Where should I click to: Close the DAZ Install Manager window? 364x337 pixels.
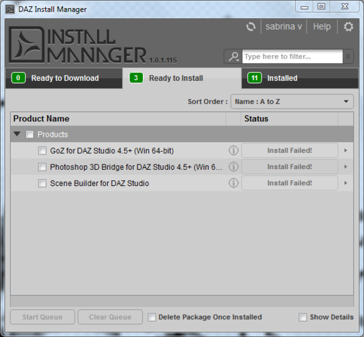coord(344,7)
